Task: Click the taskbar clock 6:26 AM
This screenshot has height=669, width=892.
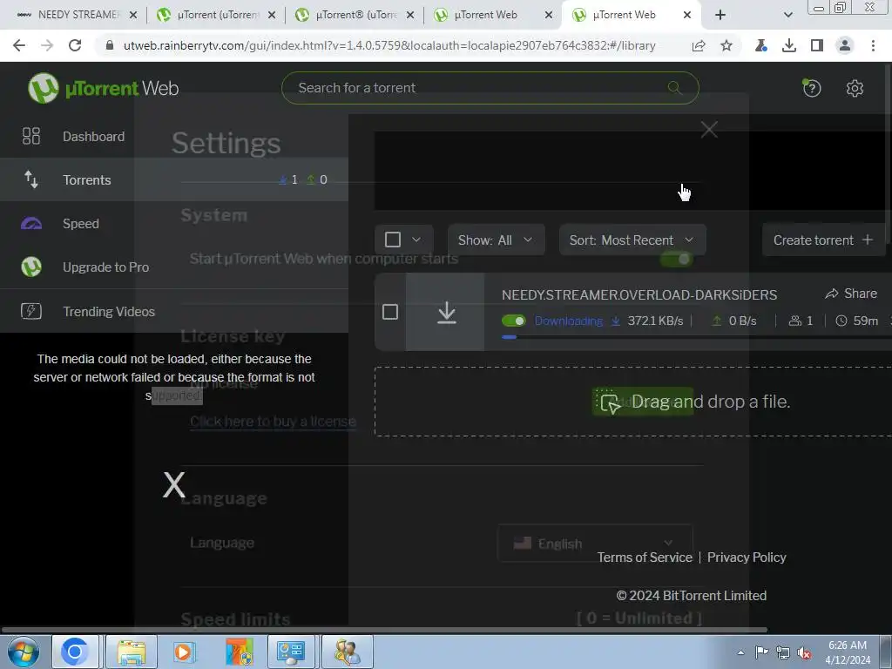Action: coord(847,645)
